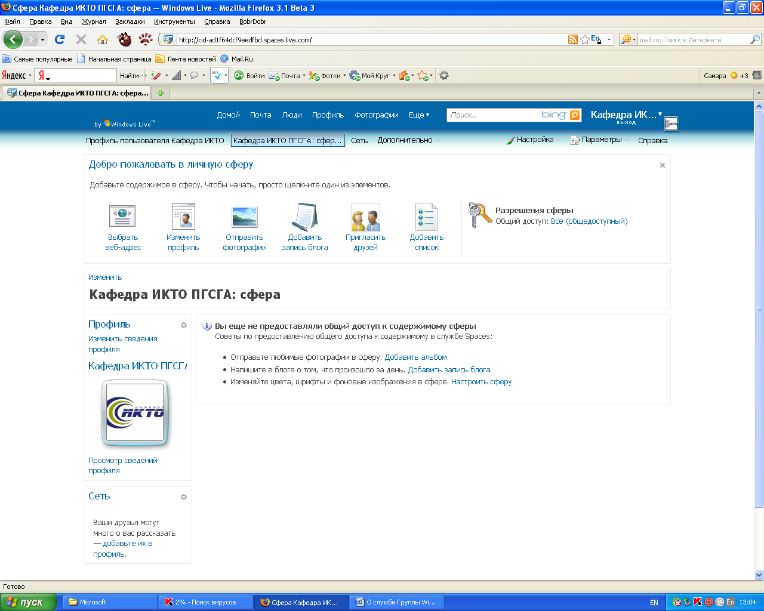Click the пуск Start button
This screenshot has height=611, width=764.
point(29,602)
